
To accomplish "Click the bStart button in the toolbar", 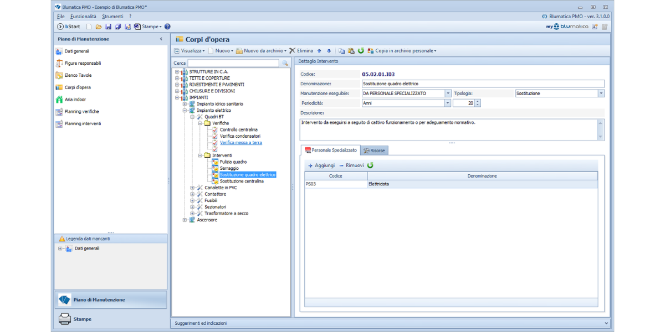I will click(69, 27).
